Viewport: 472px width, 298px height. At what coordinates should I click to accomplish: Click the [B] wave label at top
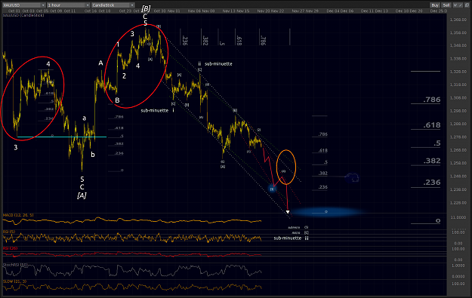pyautogui.click(x=146, y=8)
